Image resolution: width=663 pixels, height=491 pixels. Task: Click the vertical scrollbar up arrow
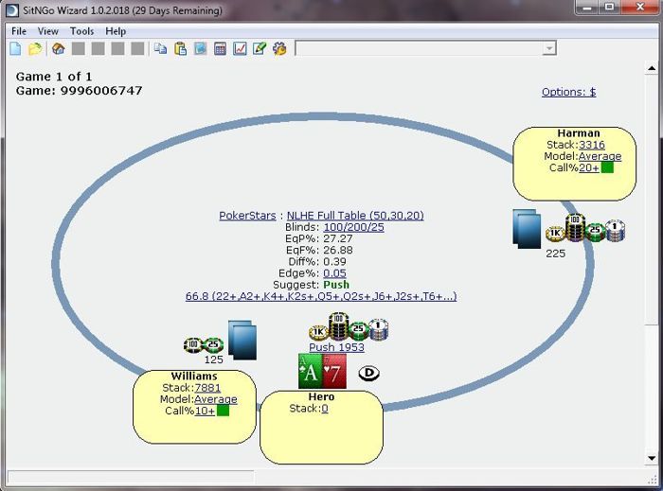pos(652,68)
